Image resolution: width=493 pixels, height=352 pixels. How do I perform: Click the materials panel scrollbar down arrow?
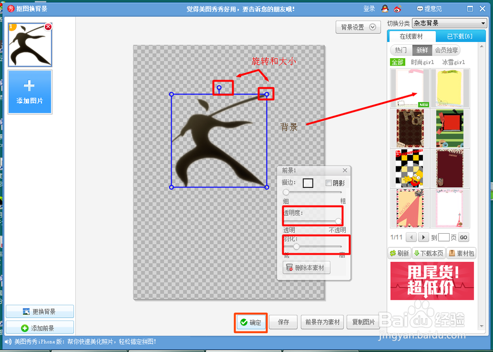[x=482, y=326]
